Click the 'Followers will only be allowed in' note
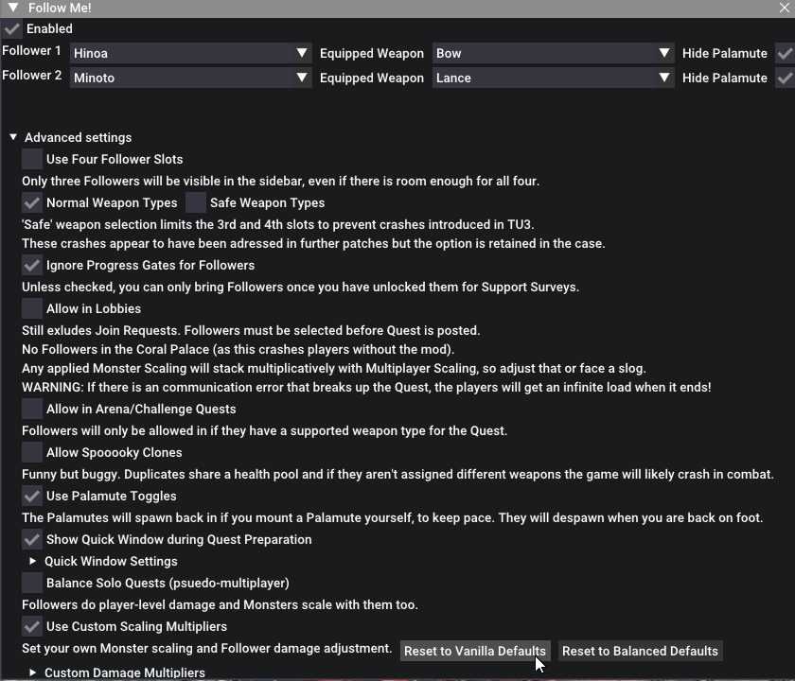 264,430
